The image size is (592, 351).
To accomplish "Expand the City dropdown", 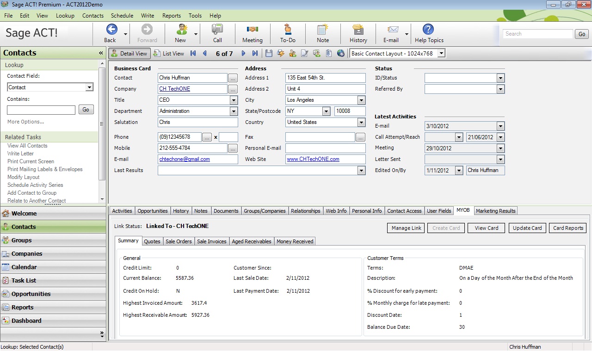I will [361, 100].
